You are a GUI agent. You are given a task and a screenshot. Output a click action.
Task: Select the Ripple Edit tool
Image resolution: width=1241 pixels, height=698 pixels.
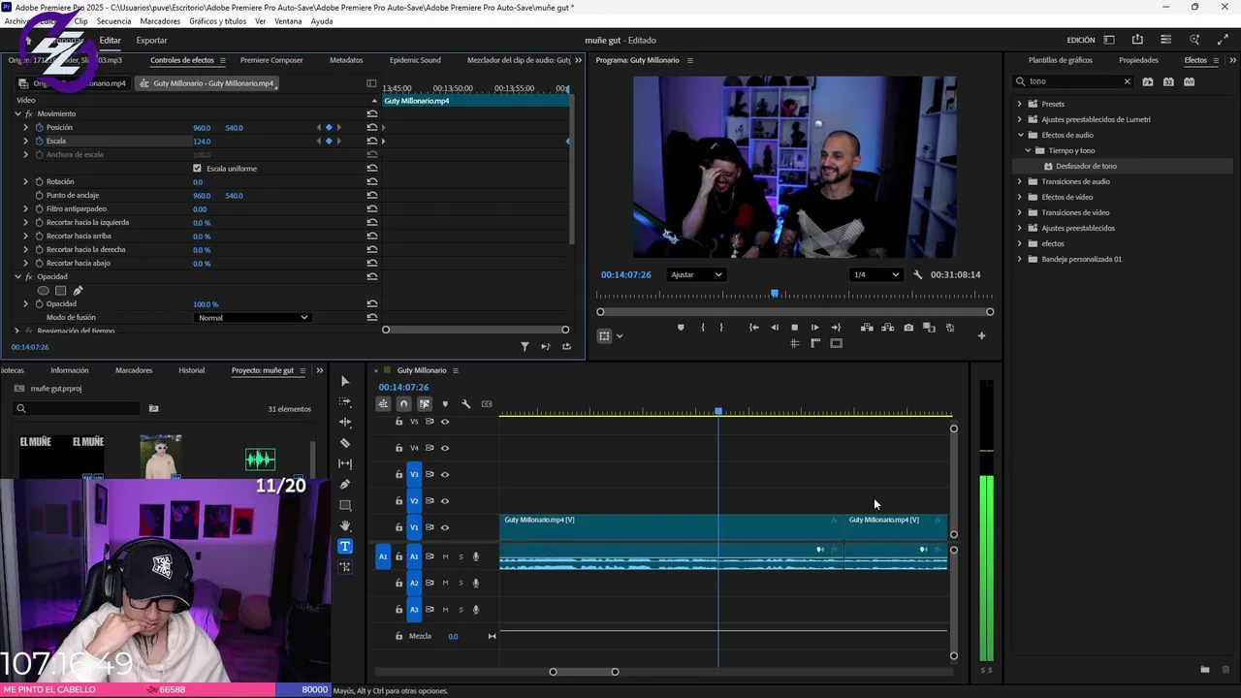tap(345, 423)
